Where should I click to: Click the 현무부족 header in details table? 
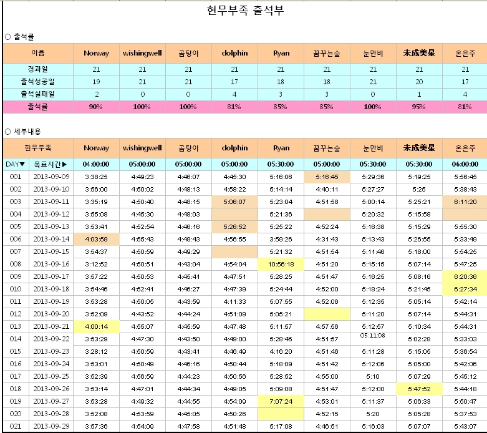click(38, 148)
